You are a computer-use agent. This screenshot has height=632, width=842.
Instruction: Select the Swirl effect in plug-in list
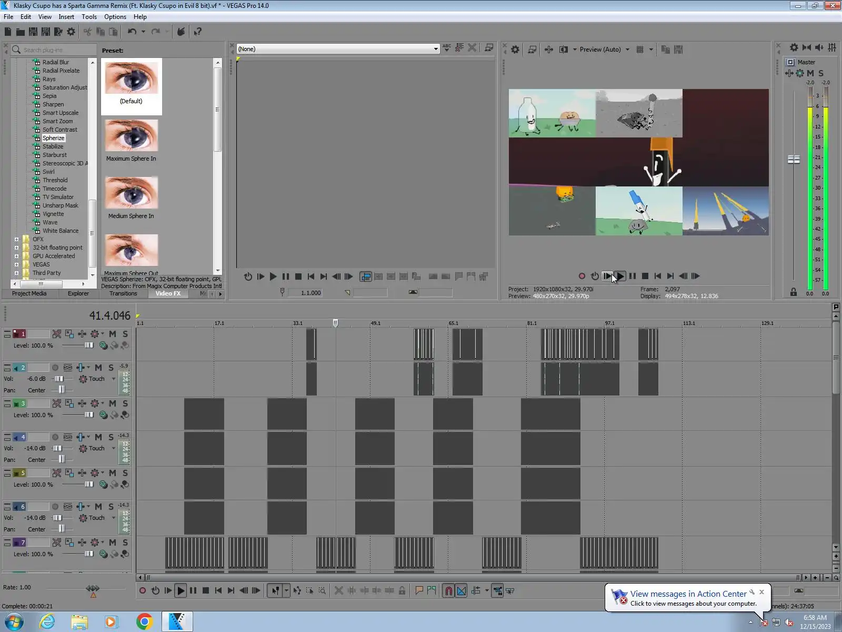pos(48,172)
